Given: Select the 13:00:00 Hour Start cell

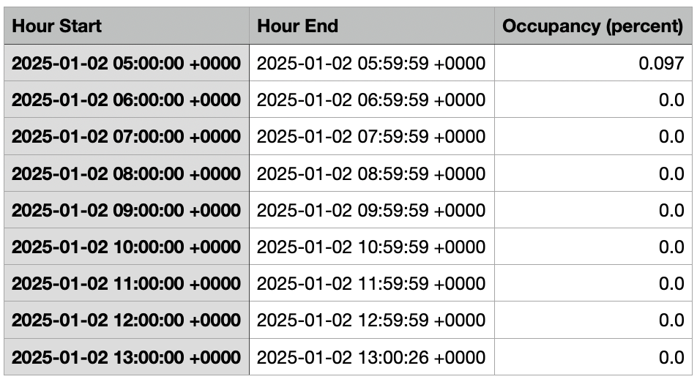Looking at the screenshot, I should coord(126,357).
